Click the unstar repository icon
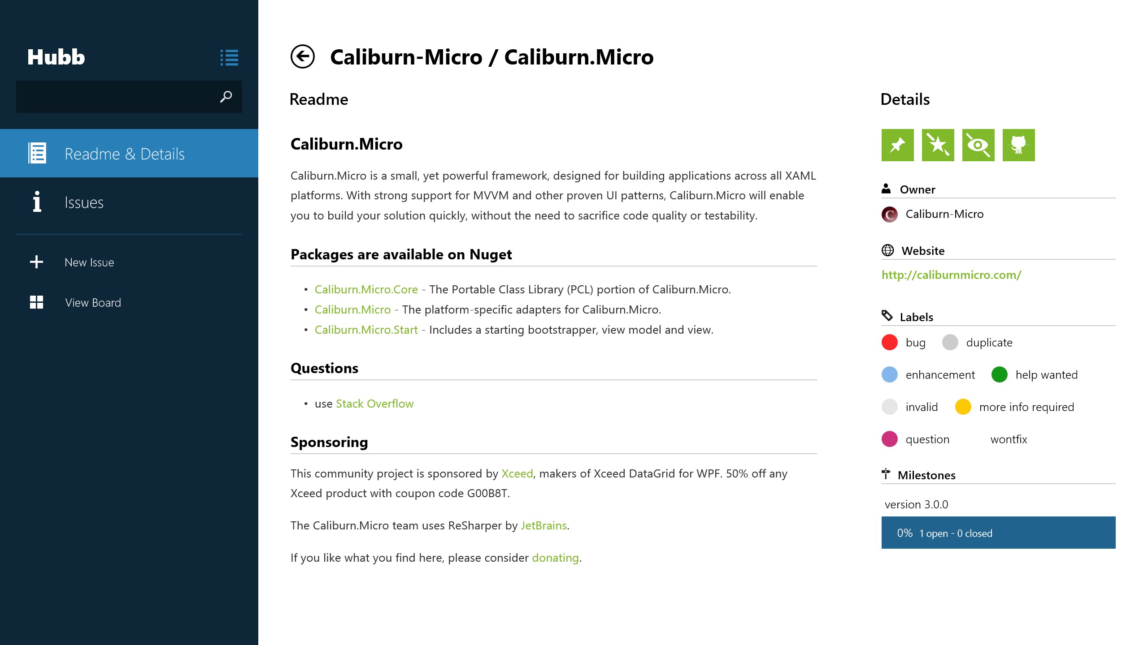Image resolution: width=1148 pixels, height=645 pixels. coord(938,145)
